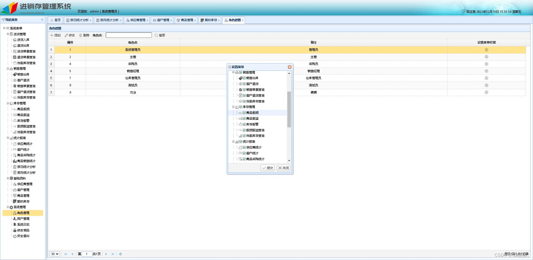Toggle 销售单据查询 checkbox in dialog
The width and height of the screenshot is (533, 260).
(244, 90)
